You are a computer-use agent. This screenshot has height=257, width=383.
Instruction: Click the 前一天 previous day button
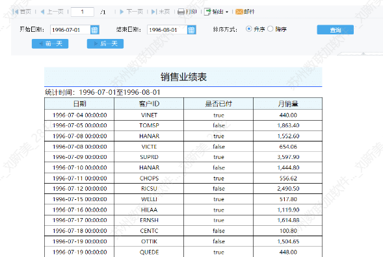[50, 43]
